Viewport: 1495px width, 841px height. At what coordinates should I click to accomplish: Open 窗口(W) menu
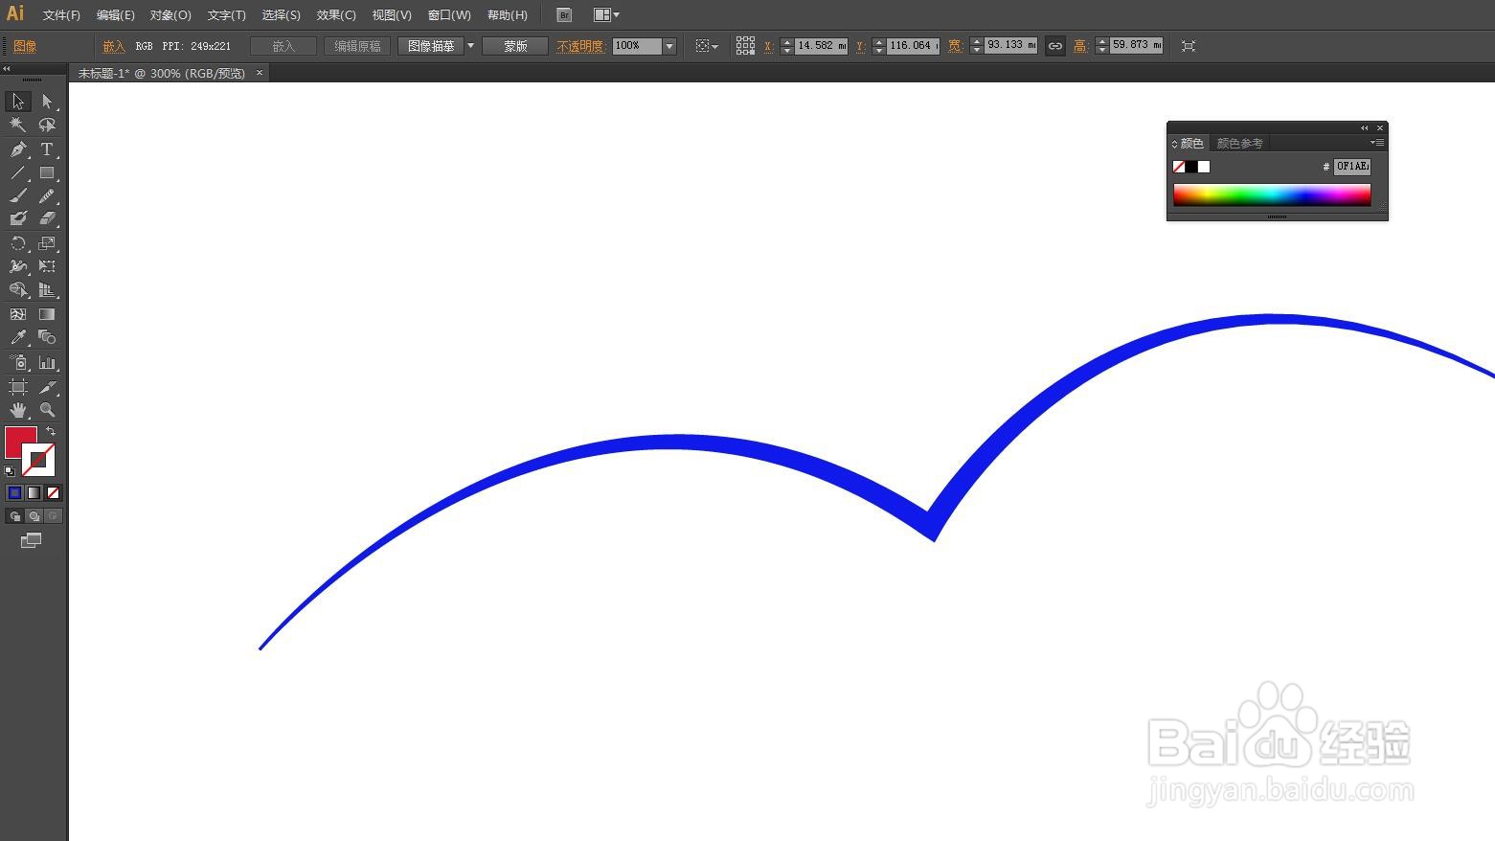(449, 15)
